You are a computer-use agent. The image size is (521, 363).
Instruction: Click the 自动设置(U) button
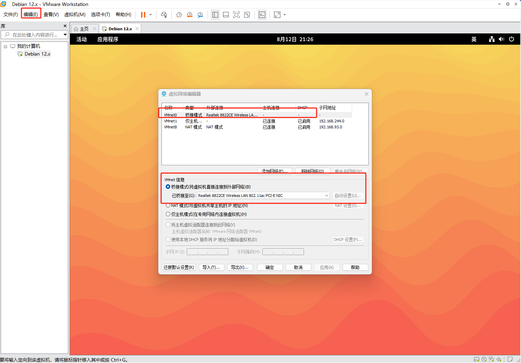pos(348,196)
